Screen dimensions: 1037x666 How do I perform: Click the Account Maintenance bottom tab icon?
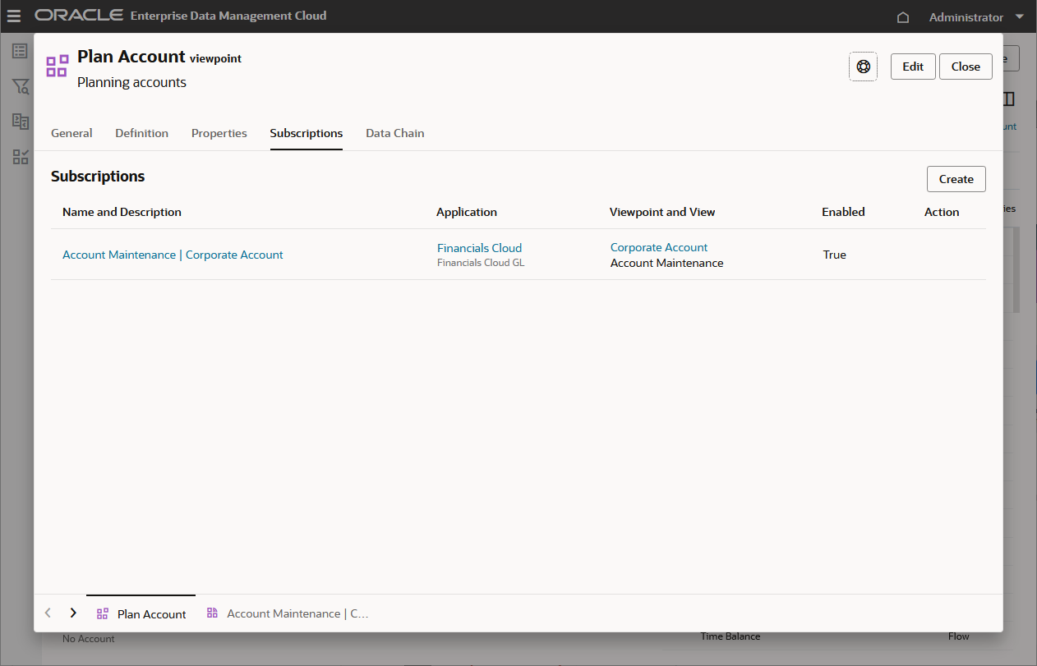tap(212, 613)
